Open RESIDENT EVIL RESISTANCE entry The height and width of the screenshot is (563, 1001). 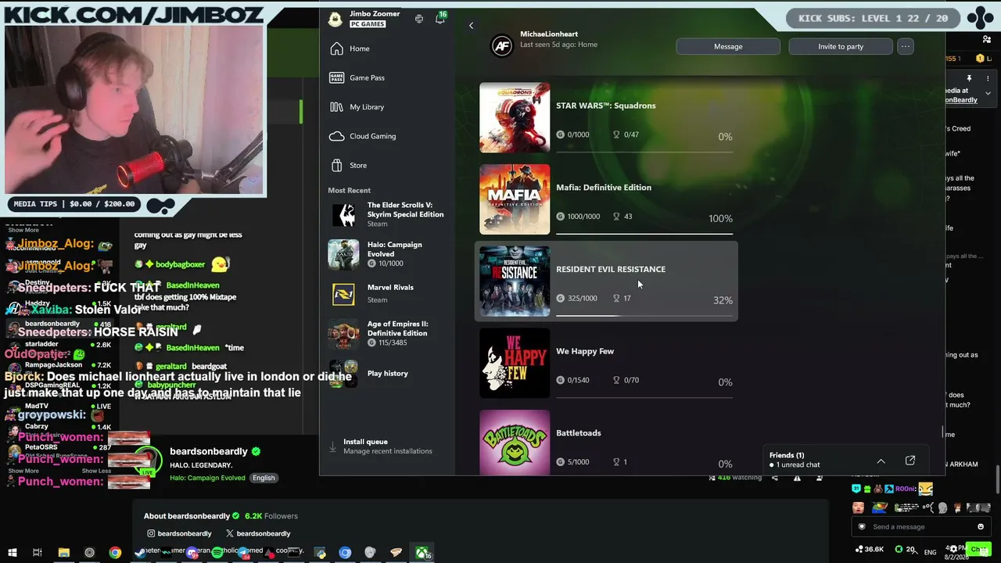[606, 281]
